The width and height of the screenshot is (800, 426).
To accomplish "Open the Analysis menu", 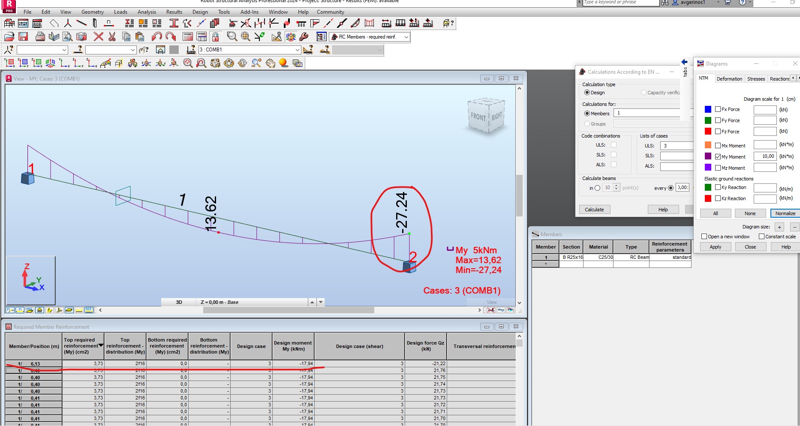I will 147,12.
